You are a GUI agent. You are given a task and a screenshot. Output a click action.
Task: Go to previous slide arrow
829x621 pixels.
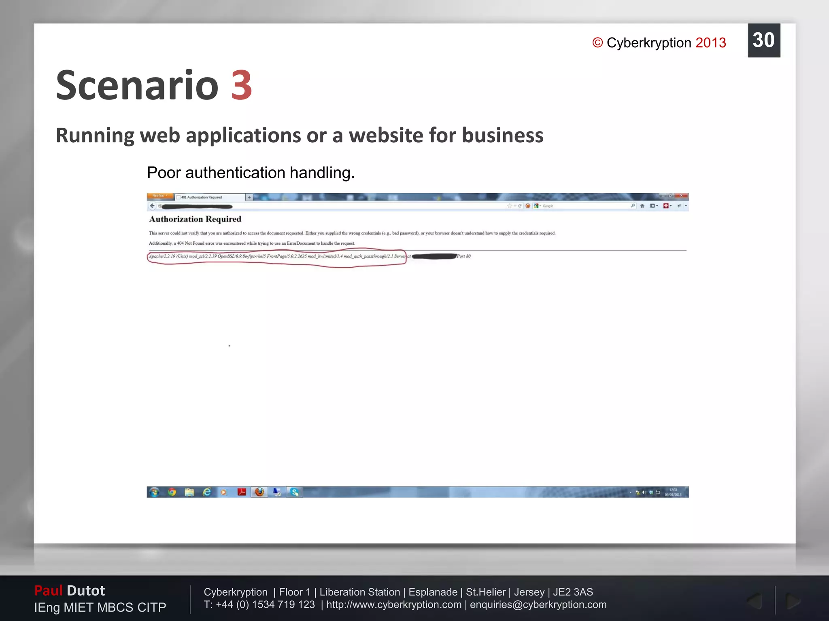pyautogui.click(x=754, y=601)
